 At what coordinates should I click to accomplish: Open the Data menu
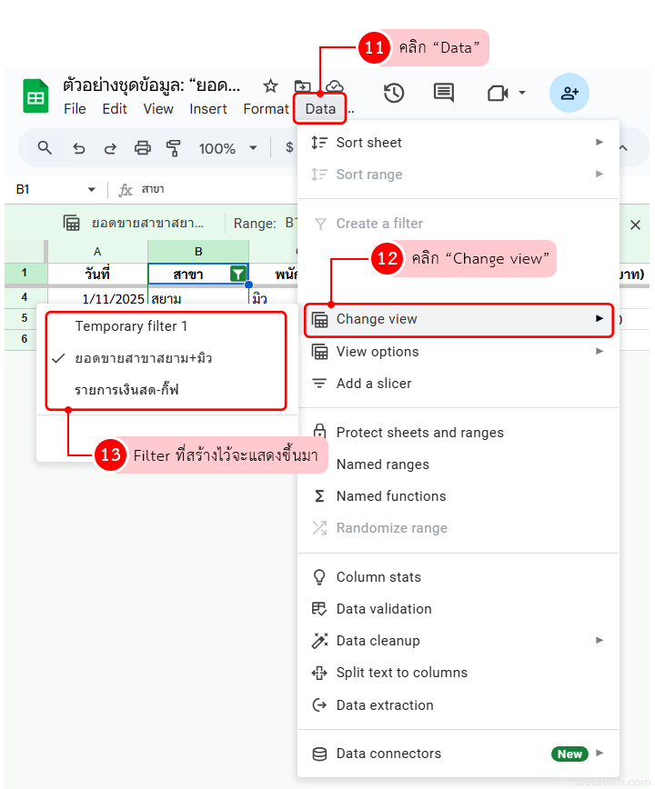coord(320,109)
